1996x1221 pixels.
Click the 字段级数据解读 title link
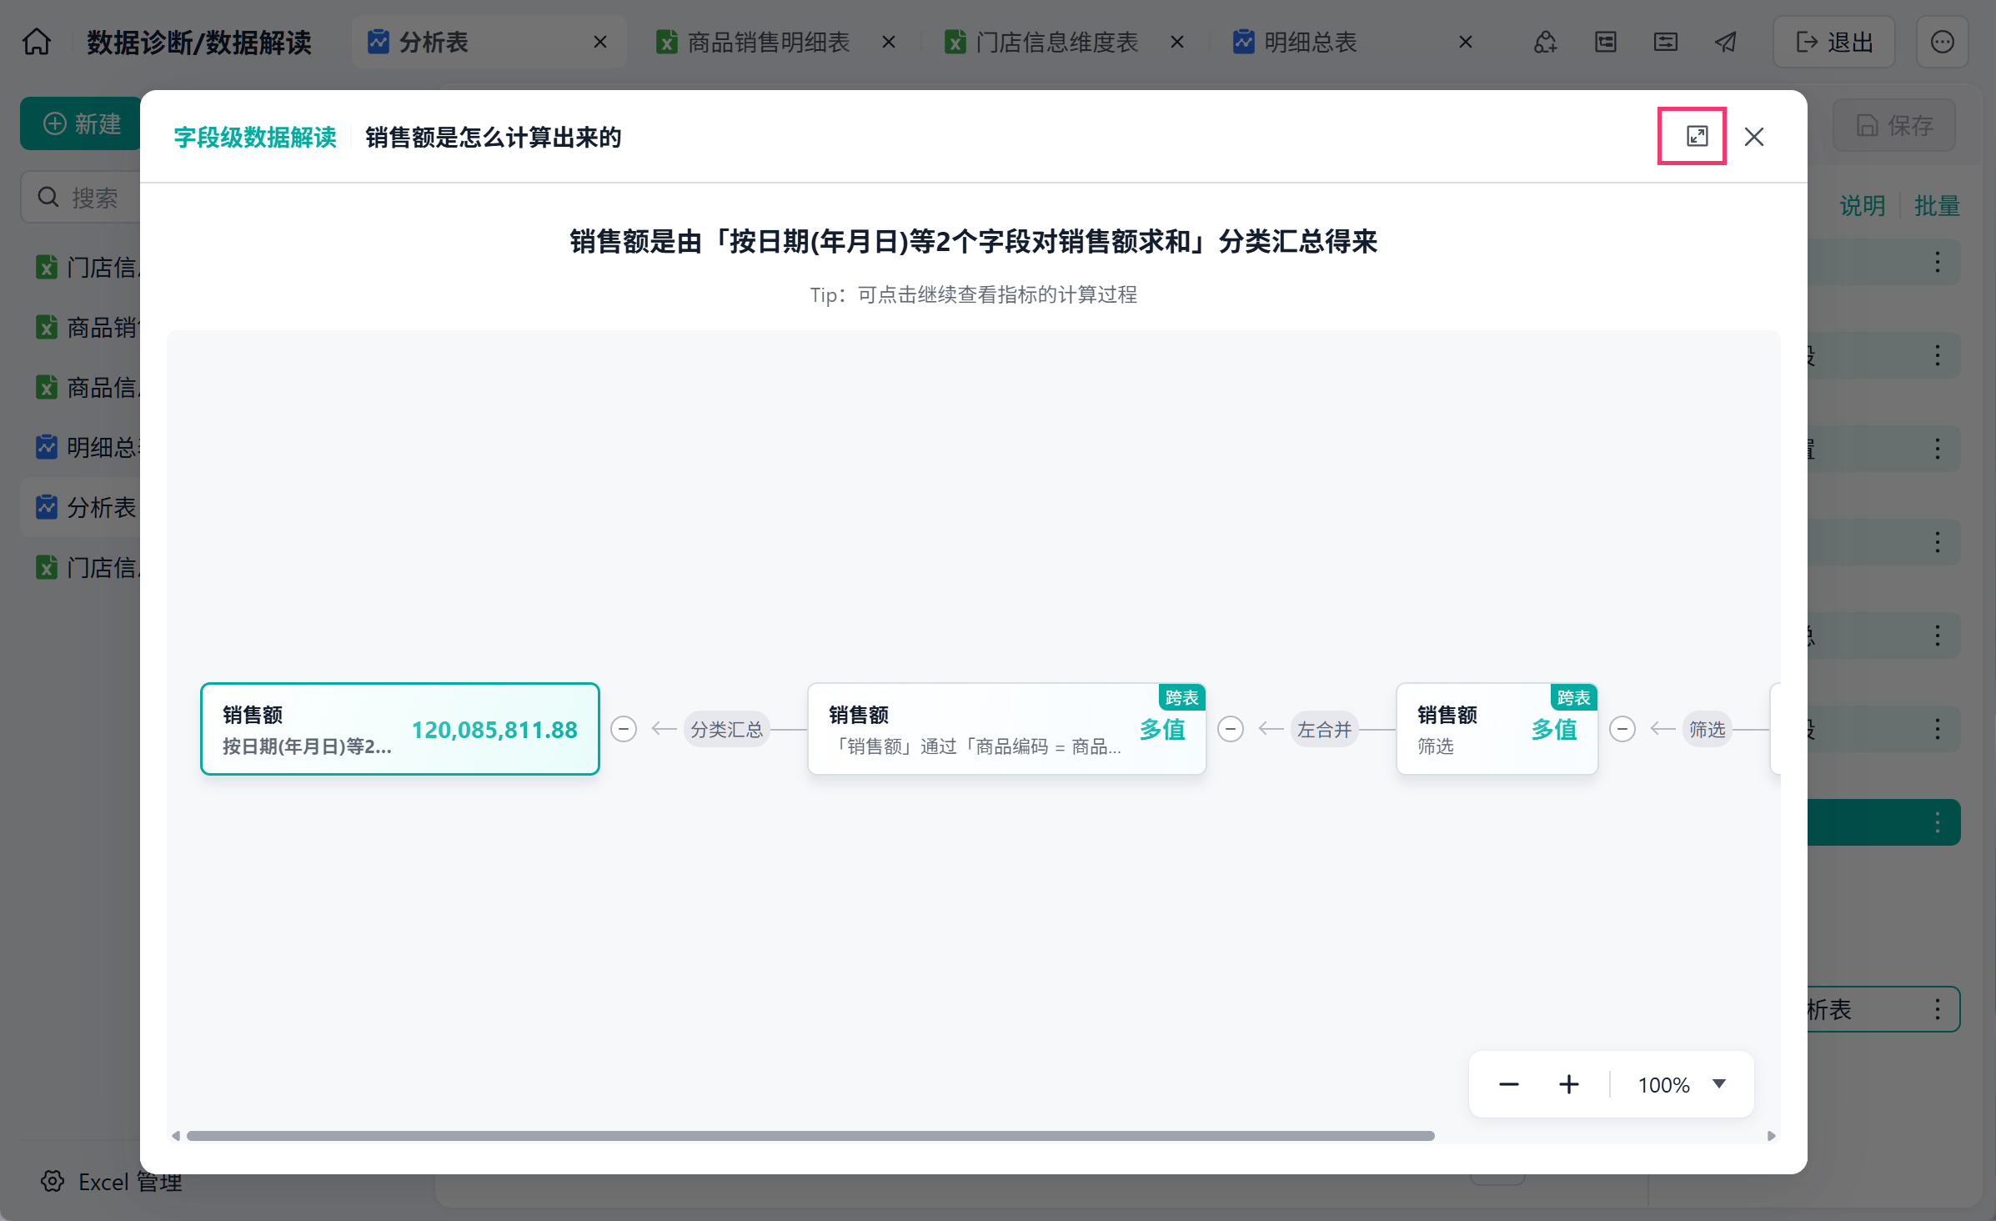[x=254, y=137]
